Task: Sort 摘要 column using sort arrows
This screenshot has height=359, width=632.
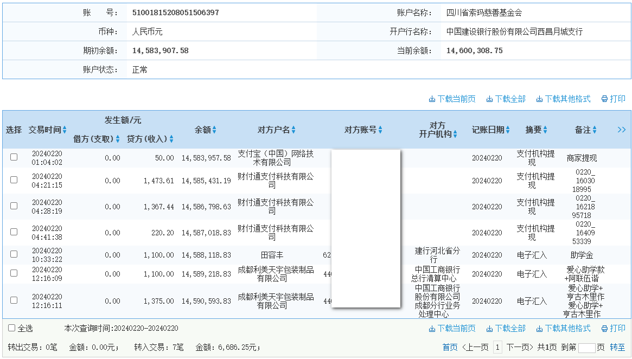Action: click(x=545, y=130)
